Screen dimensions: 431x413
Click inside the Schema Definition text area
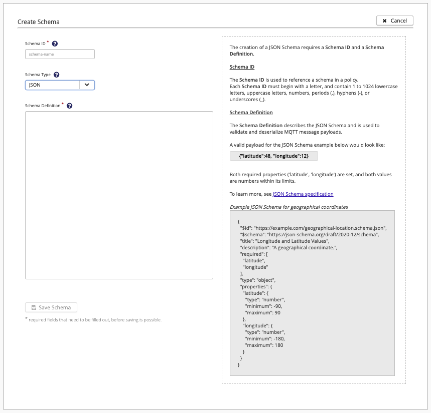(x=119, y=195)
